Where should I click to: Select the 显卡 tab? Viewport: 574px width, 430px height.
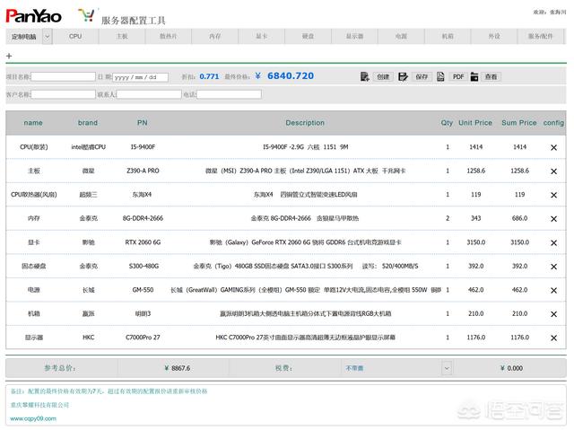(261, 36)
